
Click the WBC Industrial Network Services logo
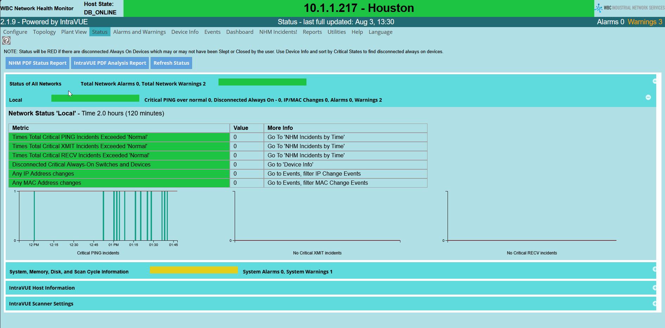tap(629, 8)
